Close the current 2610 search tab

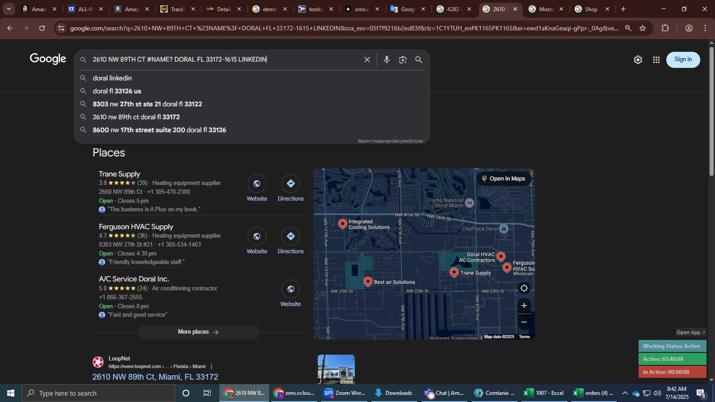[515, 9]
